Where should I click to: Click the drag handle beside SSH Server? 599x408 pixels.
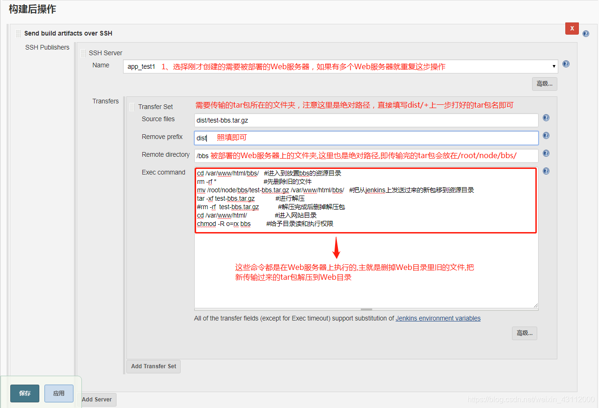point(83,53)
